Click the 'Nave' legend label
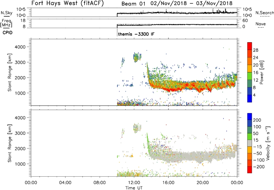 tap(261, 24)
